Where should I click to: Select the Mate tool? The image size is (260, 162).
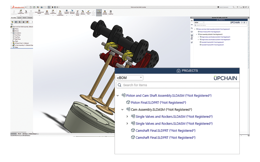point(26,12)
